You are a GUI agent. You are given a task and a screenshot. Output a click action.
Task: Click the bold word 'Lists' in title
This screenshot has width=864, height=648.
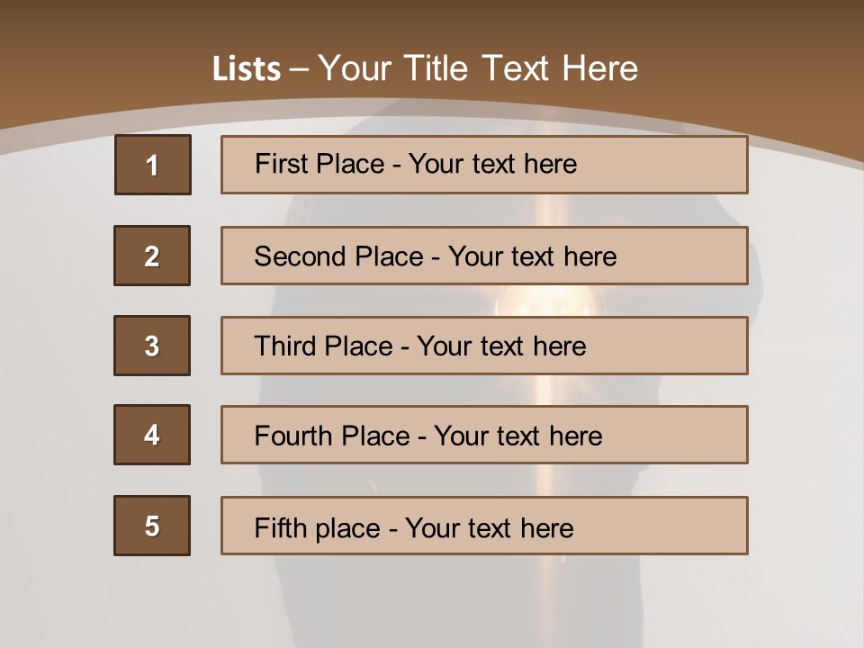point(247,69)
